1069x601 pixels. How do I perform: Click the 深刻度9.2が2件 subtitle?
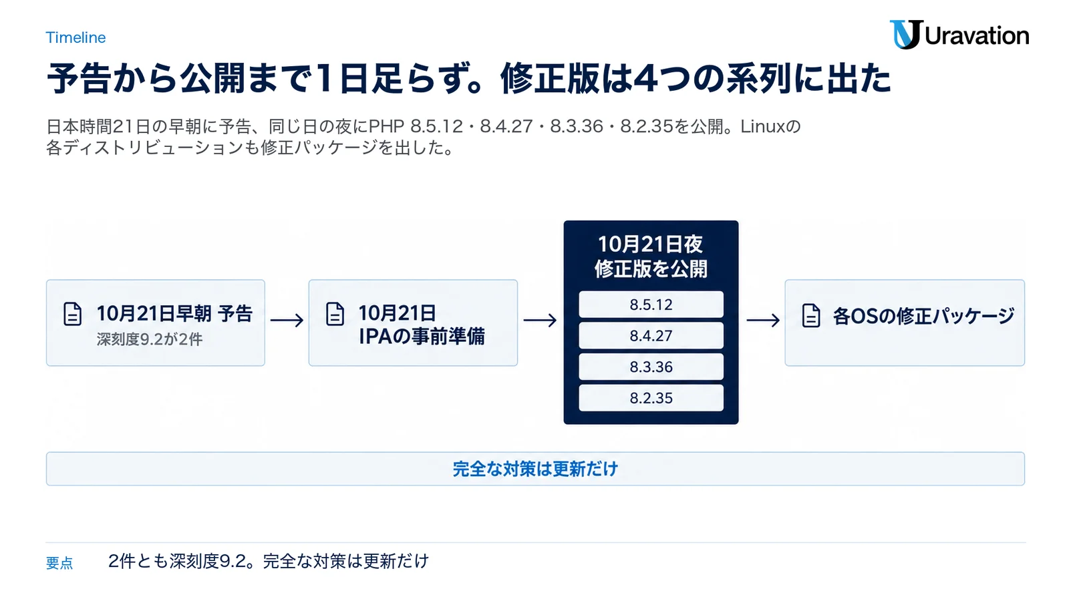click(x=150, y=339)
